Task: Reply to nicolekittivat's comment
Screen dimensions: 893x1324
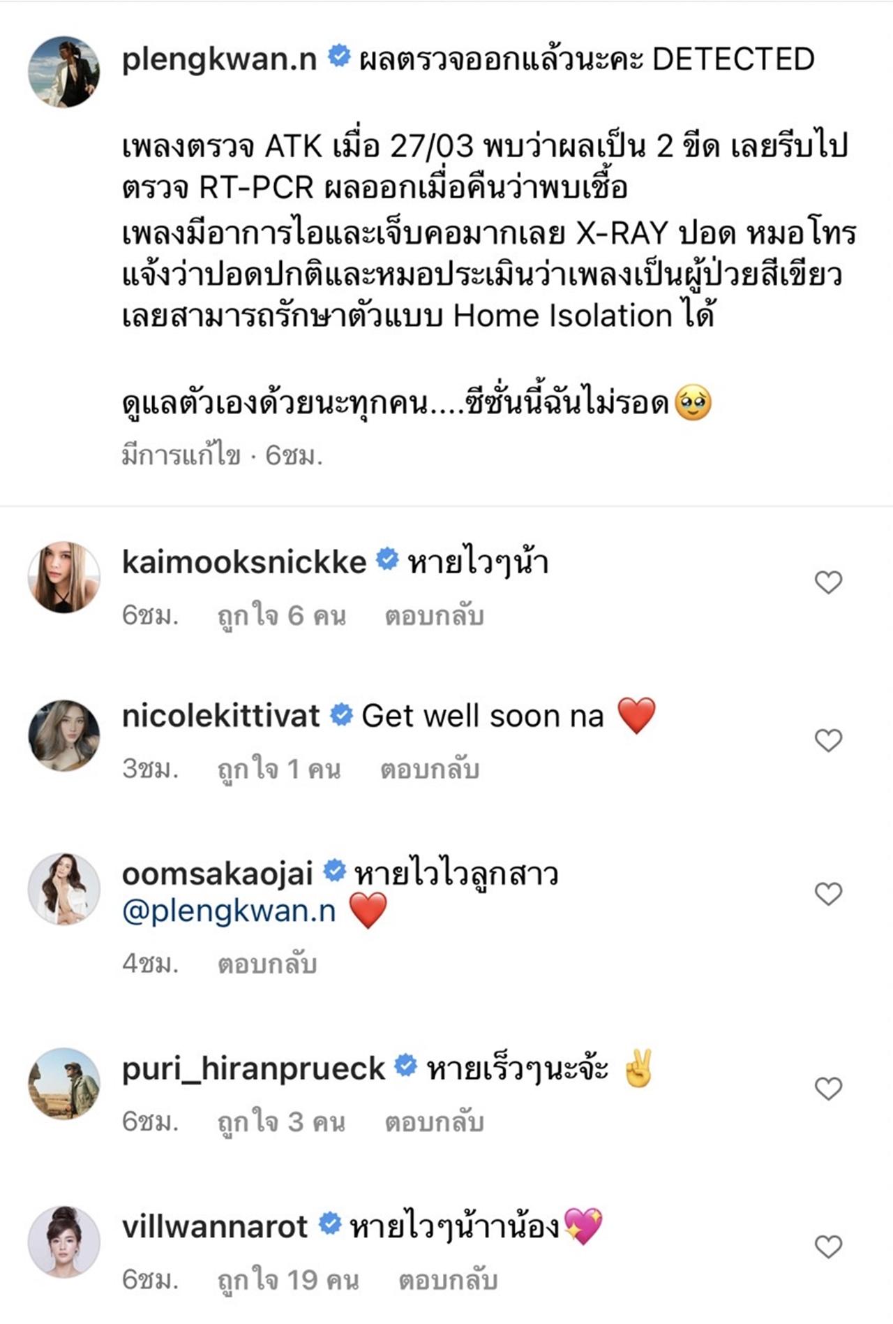Action: coord(429,770)
